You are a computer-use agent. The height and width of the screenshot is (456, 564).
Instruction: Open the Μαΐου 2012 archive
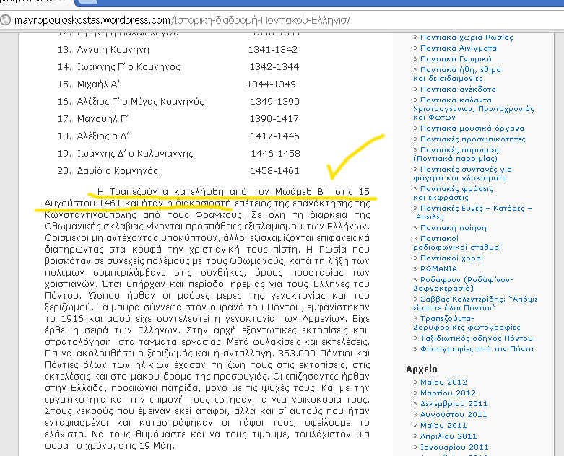pyautogui.click(x=443, y=382)
